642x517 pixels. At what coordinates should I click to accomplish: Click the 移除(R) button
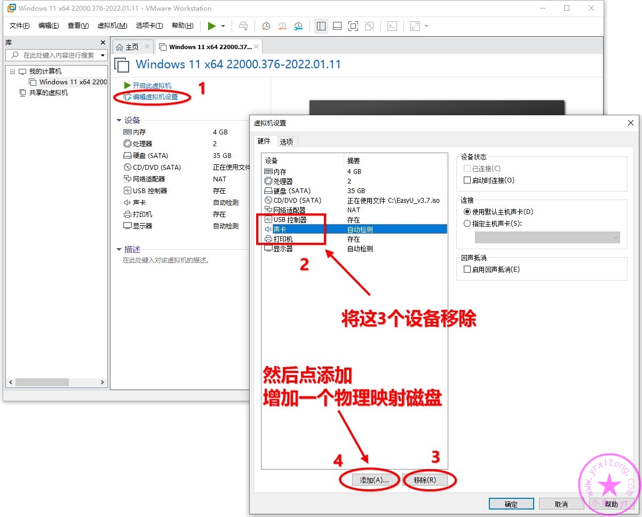point(425,480)
